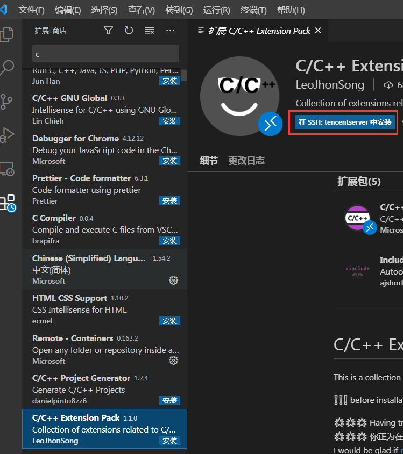The height and width of the screenshot is (454, 403).
Task: Select Remote - Containers list entry
Action: [105, 349]
